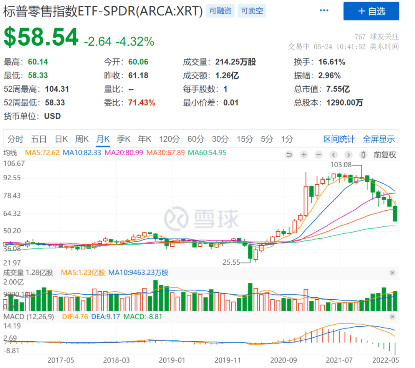Pan chart left with left arrow
The width and height of the screenshot is (415, 368).
334,155
